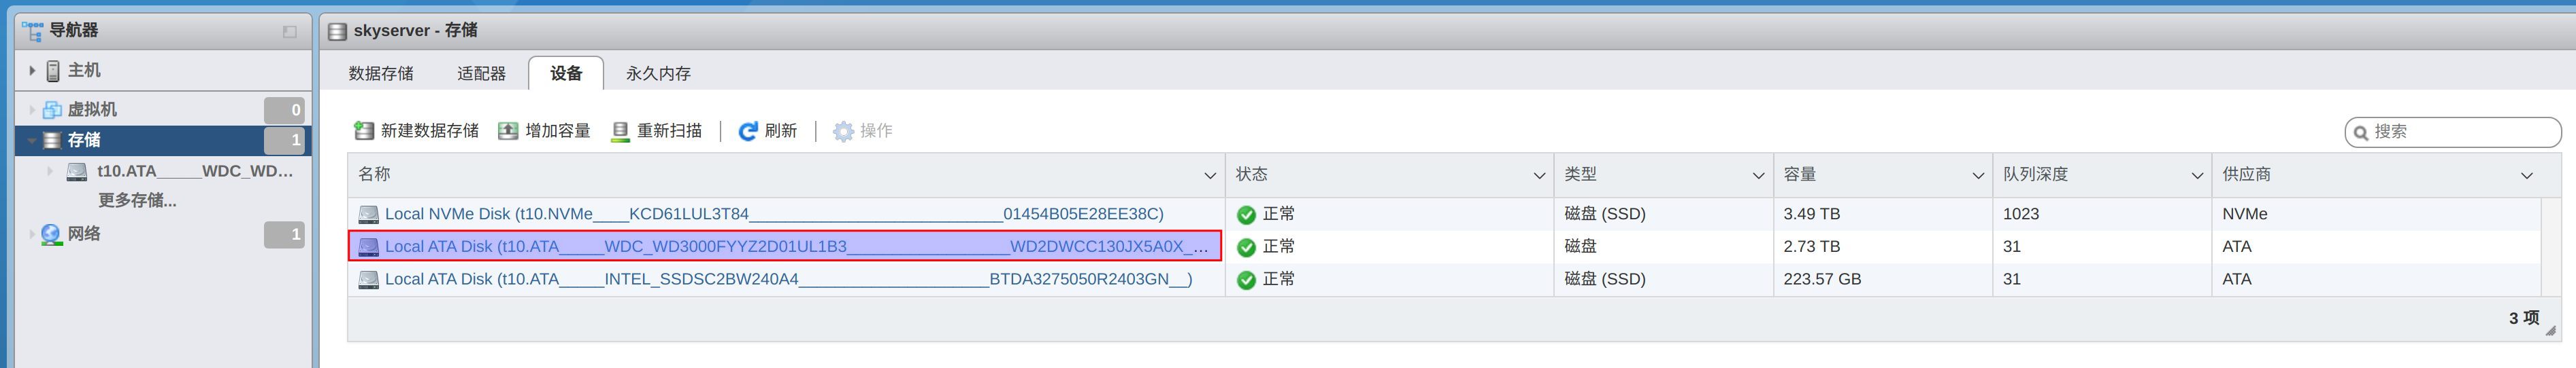Open the Status column dropdown
This screenshot has height=368, width=2576.
tap(1539, 176)
